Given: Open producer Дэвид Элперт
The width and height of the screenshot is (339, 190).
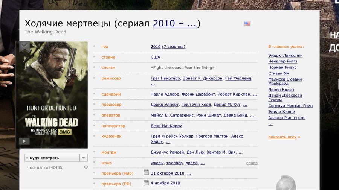Looking at the screenshot, I should [x=165, y=105].
